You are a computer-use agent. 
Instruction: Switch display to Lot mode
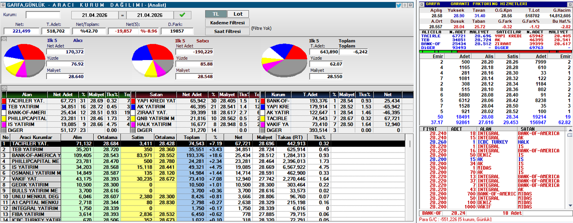(x=238, y=14)
